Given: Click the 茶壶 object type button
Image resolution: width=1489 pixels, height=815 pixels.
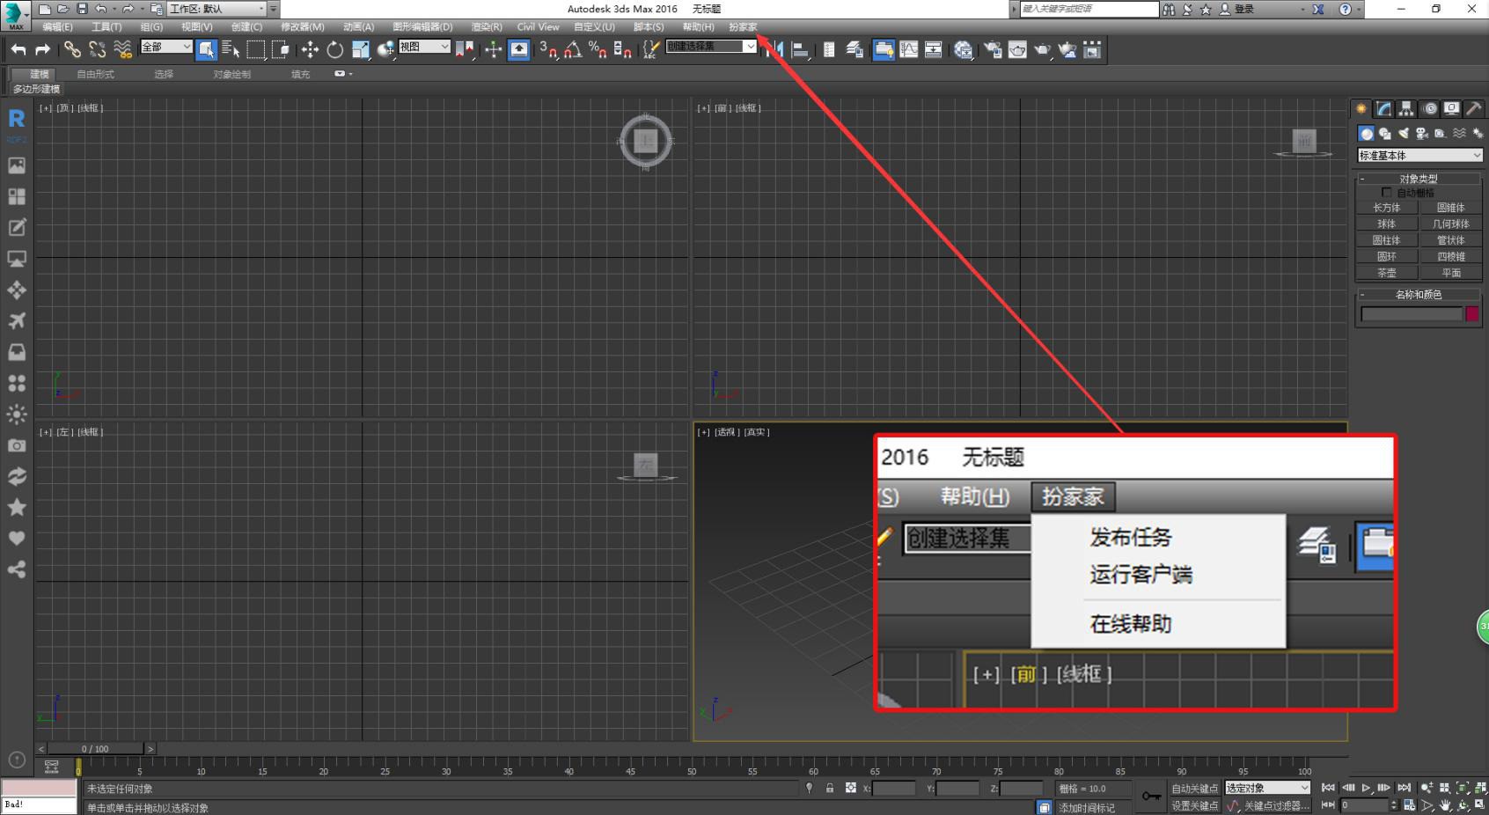Looking at the screenshot, I should [x=1386, y=273].
